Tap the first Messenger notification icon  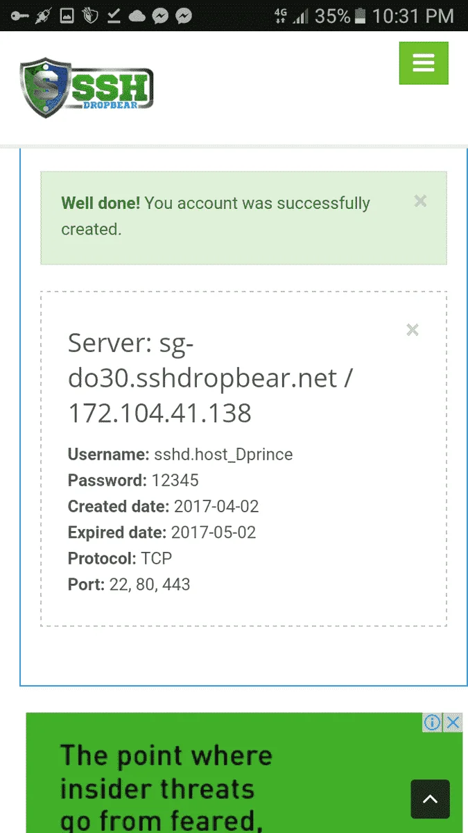click(x=160, y=16)
